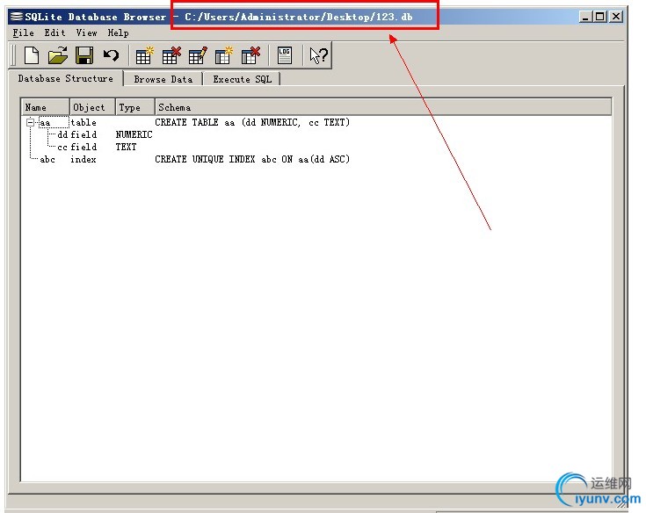Click the TEXT type cell of cc

[126, 147]
